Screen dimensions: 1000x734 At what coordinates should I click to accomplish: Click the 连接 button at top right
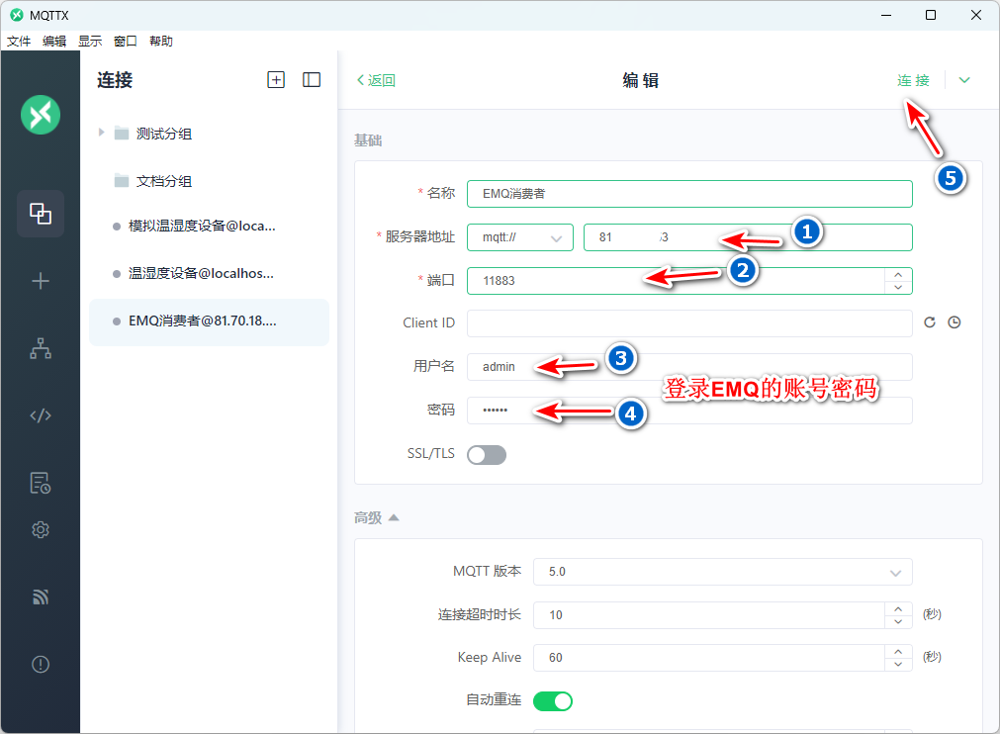click(x=913, y=80)
